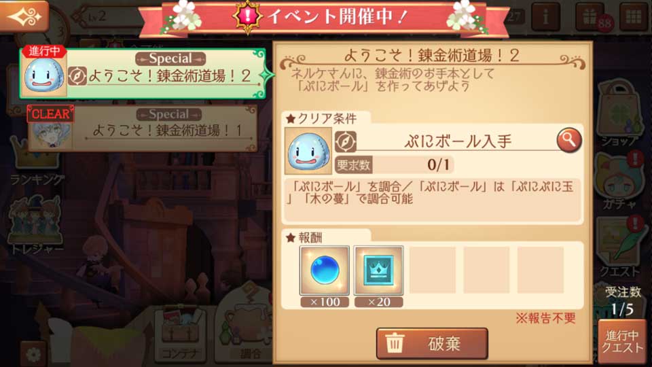Tap the イベント開催中 event banner
Image resolution: width=652 pixels, height=367 pixels.
tap(325, 17)
